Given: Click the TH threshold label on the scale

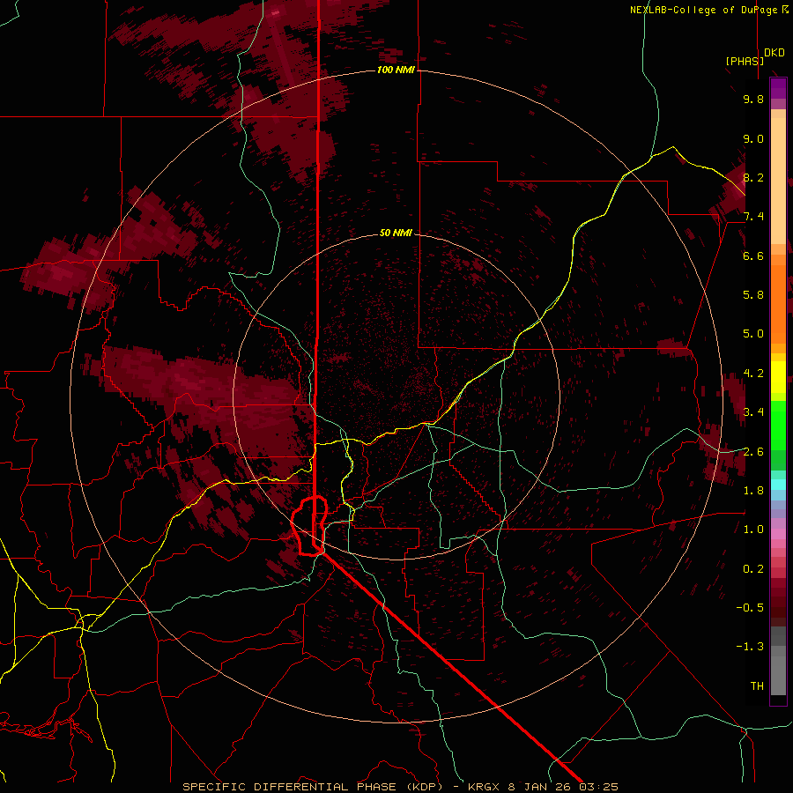Looking at the screenshot, I should coord(757,686).
